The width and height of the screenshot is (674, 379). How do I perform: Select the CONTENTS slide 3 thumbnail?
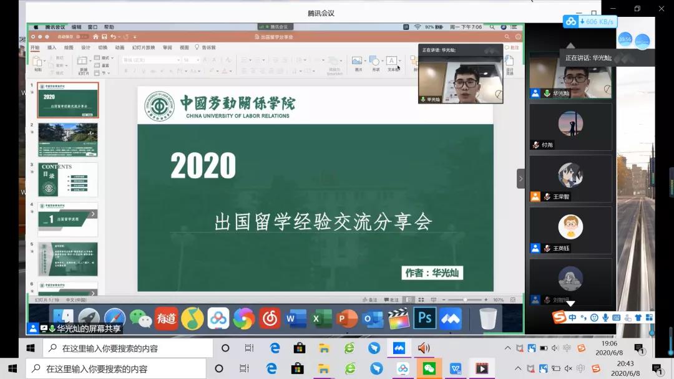pyautogui.click(x=68, y=180)
